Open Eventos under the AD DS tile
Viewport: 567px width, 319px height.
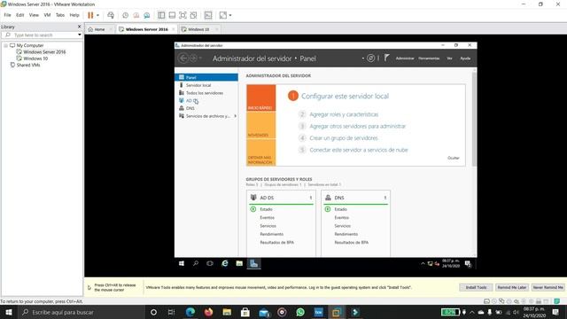click(267, 217)
